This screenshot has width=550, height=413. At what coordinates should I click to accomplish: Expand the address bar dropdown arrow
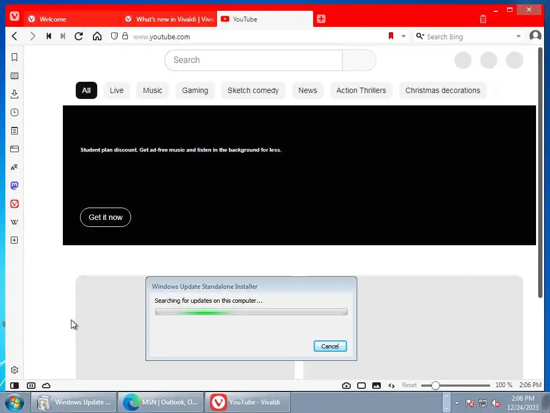(403, 36)
